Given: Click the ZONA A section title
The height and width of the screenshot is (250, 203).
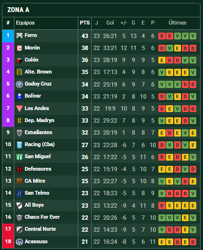Looking at the screenshot, I should (x=18, y=10).
